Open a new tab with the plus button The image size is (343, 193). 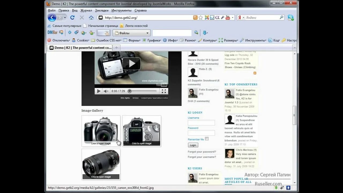click(x=116, y=48)
